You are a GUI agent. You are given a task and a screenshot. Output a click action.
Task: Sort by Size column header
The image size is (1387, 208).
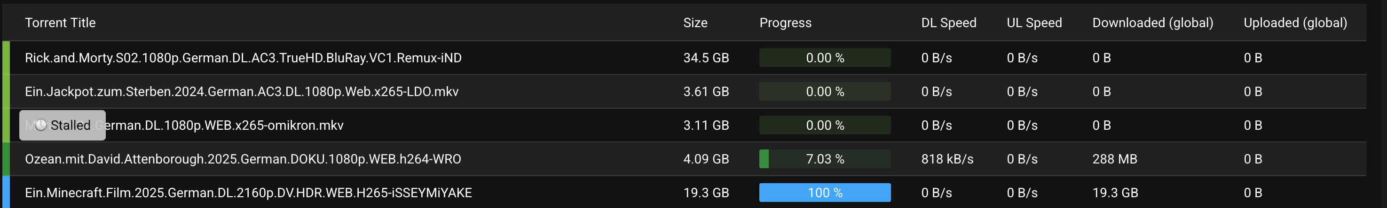tap(695, 22)
